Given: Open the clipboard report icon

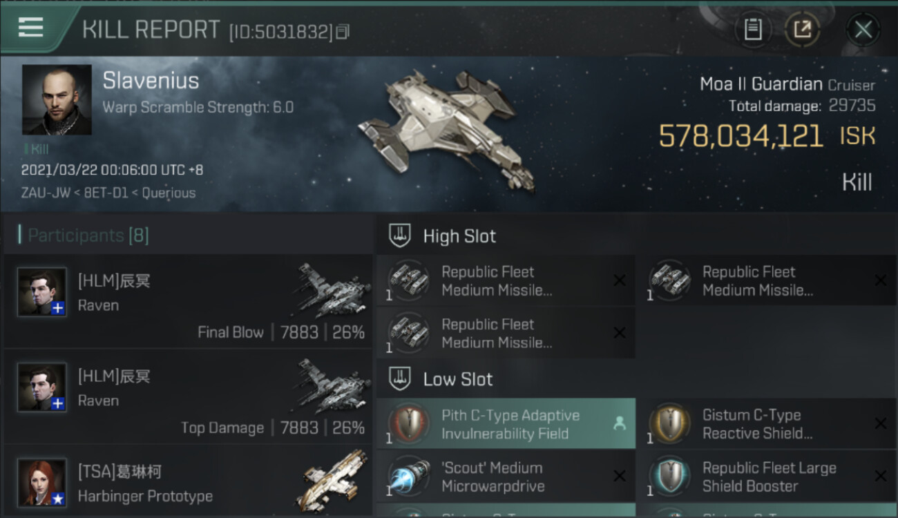Looking at the screenshot, I should (x=752, y=29).
